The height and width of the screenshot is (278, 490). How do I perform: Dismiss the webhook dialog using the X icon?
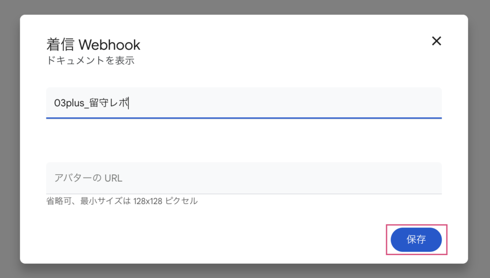pyautogui.click(x=436, y=41)
